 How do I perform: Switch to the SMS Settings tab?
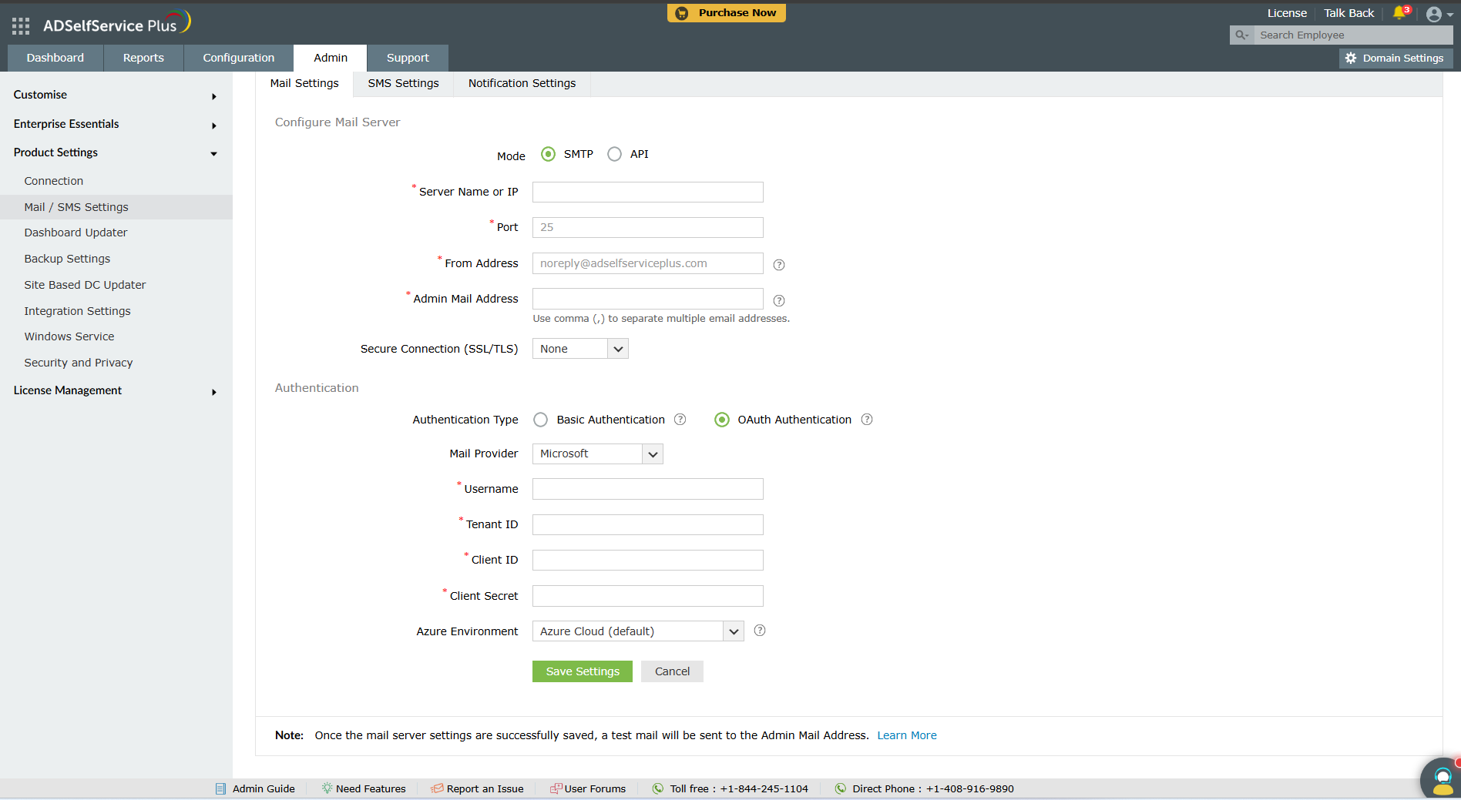pyautogui.click(x=402, y=83)
